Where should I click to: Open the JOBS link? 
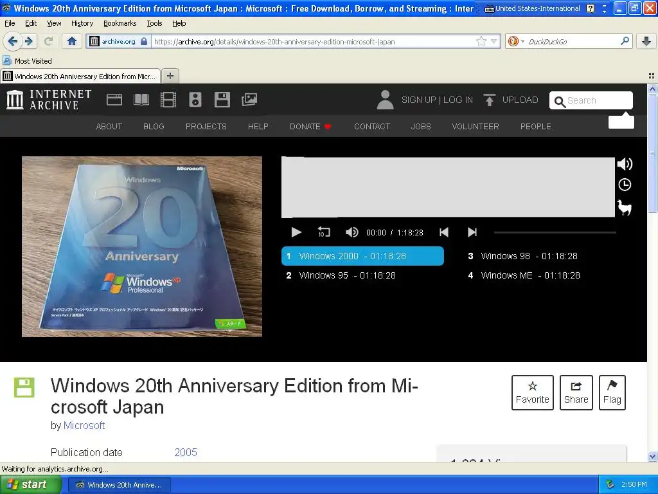421,127
